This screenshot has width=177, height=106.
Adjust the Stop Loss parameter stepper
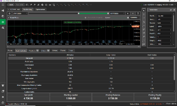pos(171,41)
